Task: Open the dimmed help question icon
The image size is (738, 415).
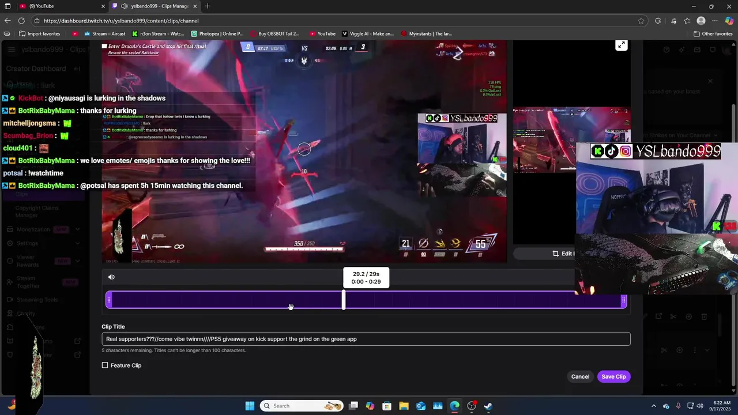Action: 667,50
